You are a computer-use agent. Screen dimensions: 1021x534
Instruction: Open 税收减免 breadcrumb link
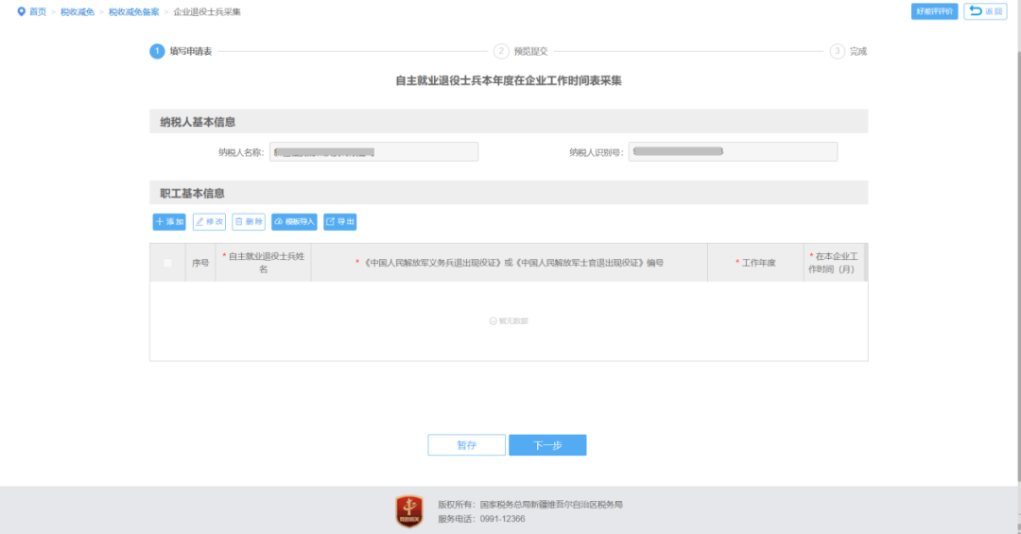(77, 11)
